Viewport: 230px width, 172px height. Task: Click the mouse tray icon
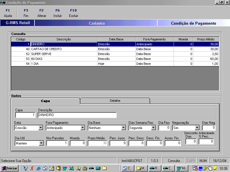pos(210,168)
